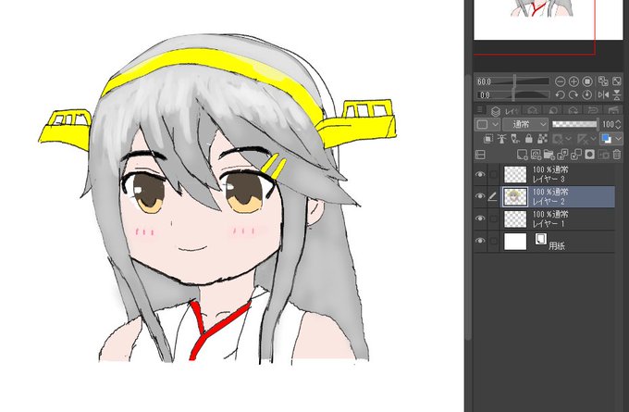Screen dimensions: 629x412
Task: Tick the checkbox beside 用紙 layer
Action: (493, 241)
